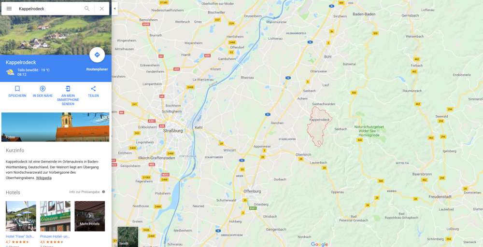The height and width of the screenshot is (247, 483).
Task: Toggle the Satellit map view
Action: 128,237
